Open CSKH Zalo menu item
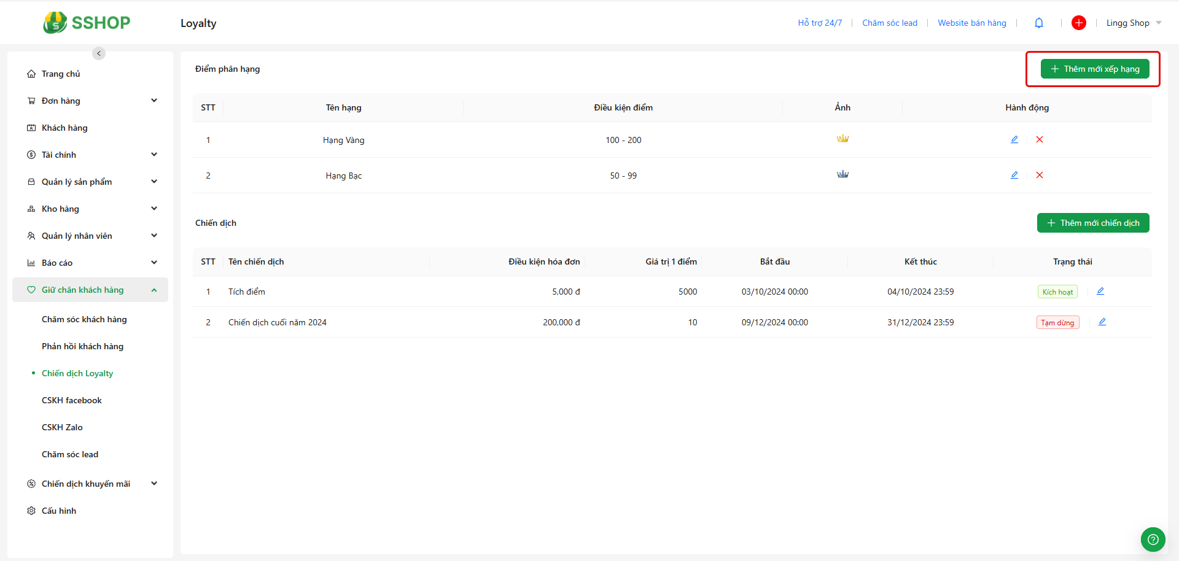 [62, 427]
